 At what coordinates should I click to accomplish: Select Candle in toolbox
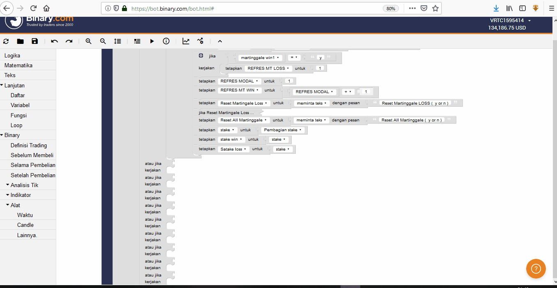tap(28, 225)
